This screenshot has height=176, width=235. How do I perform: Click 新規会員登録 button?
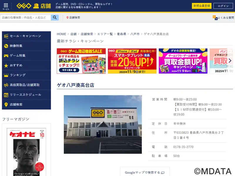coord(202,6)
